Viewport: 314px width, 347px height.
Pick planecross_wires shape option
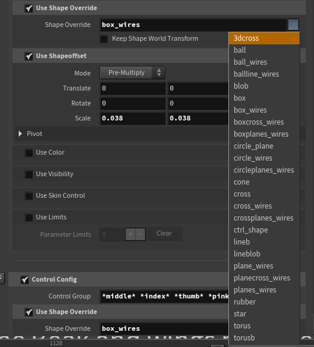tap(264, 277)
